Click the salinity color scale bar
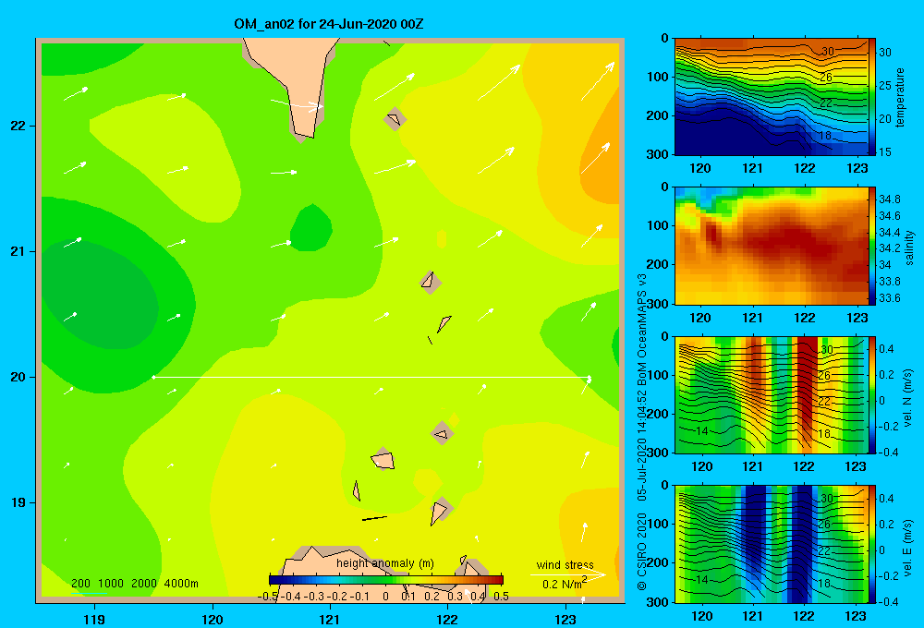 pyautogui.click(x=872, y=246)
